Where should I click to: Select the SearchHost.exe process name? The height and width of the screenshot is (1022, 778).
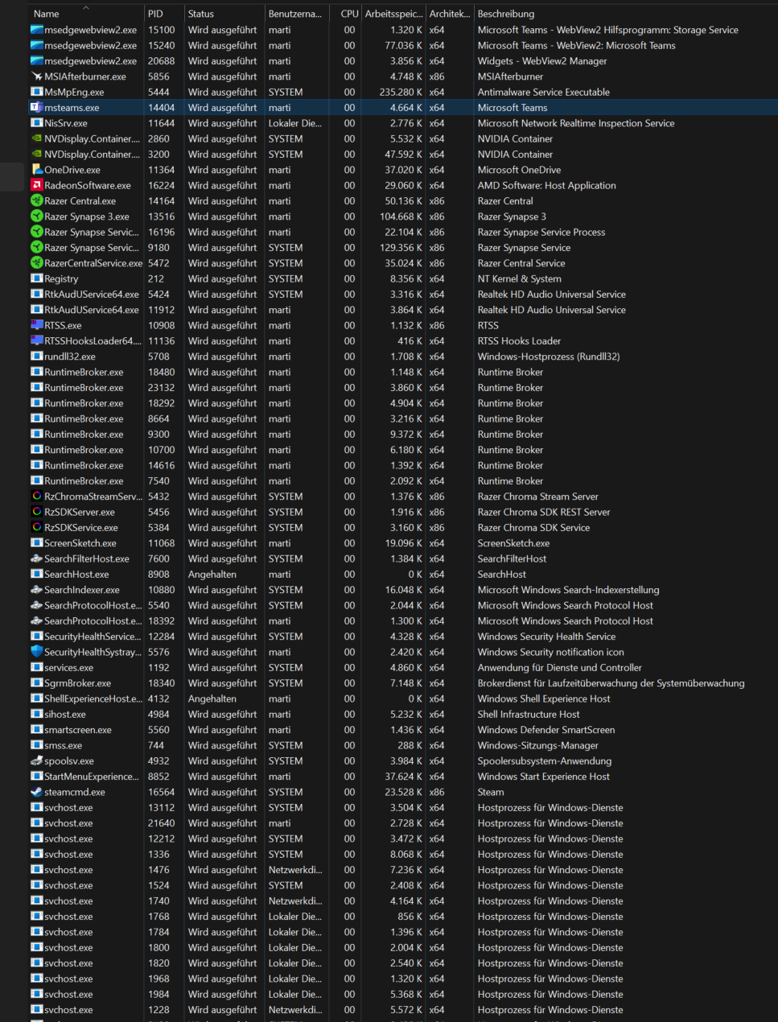pyautogui.click(x=76, y=574)
